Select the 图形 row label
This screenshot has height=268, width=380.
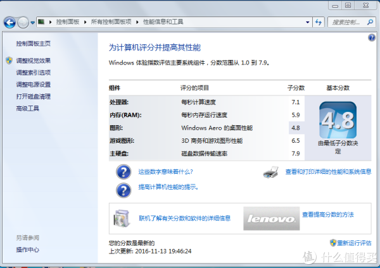(x=116, y=128)
